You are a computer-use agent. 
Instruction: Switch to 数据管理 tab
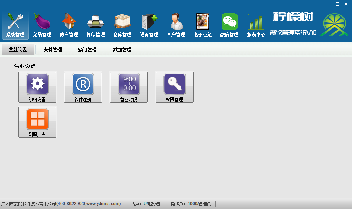click(122, 50)
